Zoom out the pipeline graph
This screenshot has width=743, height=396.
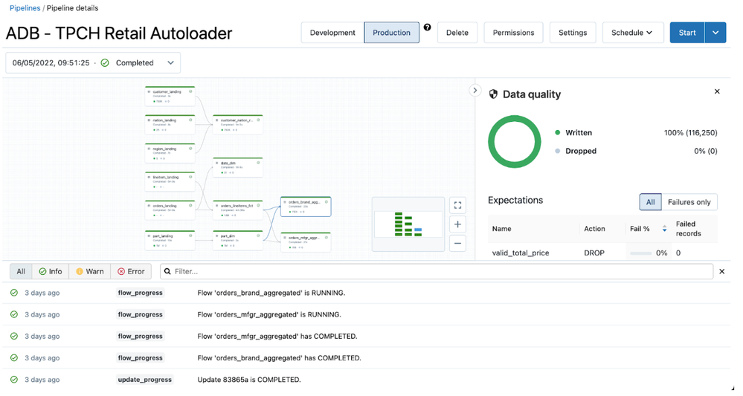coord(457,243)
